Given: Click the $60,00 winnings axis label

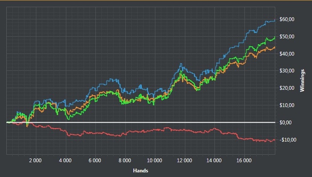Looking at the screenshot, I should (x=287, y=19).
